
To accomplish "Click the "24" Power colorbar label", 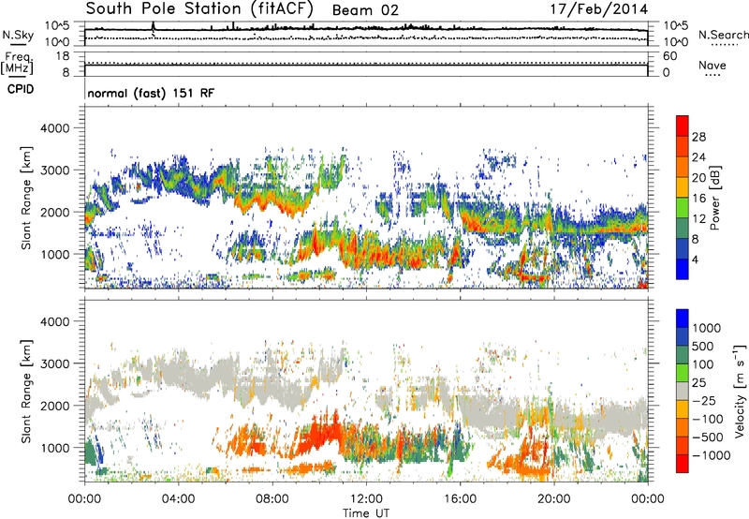I will tap(698, 157).
